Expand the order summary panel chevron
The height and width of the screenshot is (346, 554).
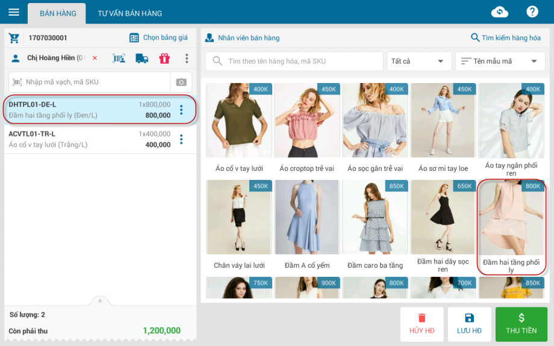(x=100, y=301)
